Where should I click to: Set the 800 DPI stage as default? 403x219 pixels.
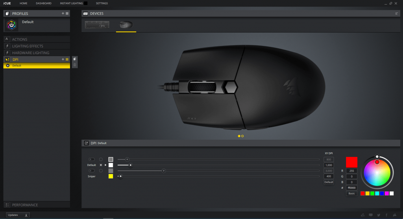pos(101,159)
